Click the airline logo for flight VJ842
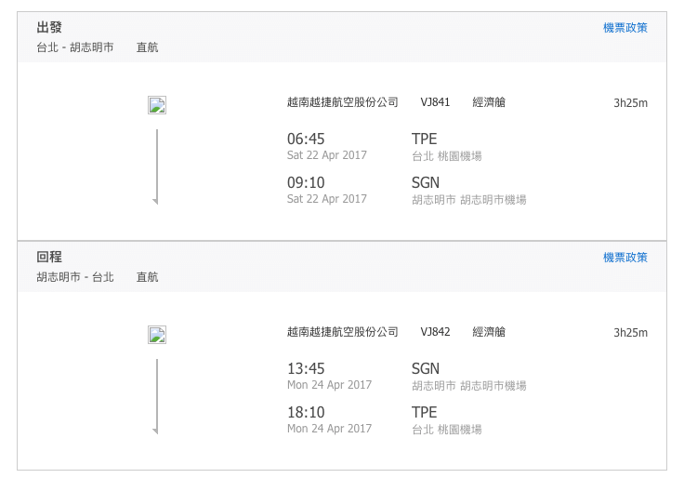This screenshot has width=684, height=478. point(157,335)
